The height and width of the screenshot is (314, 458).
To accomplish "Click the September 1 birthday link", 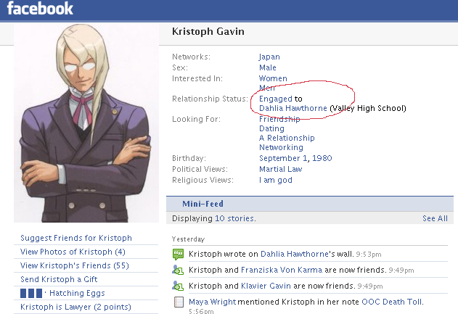I will tap(283, 158).
